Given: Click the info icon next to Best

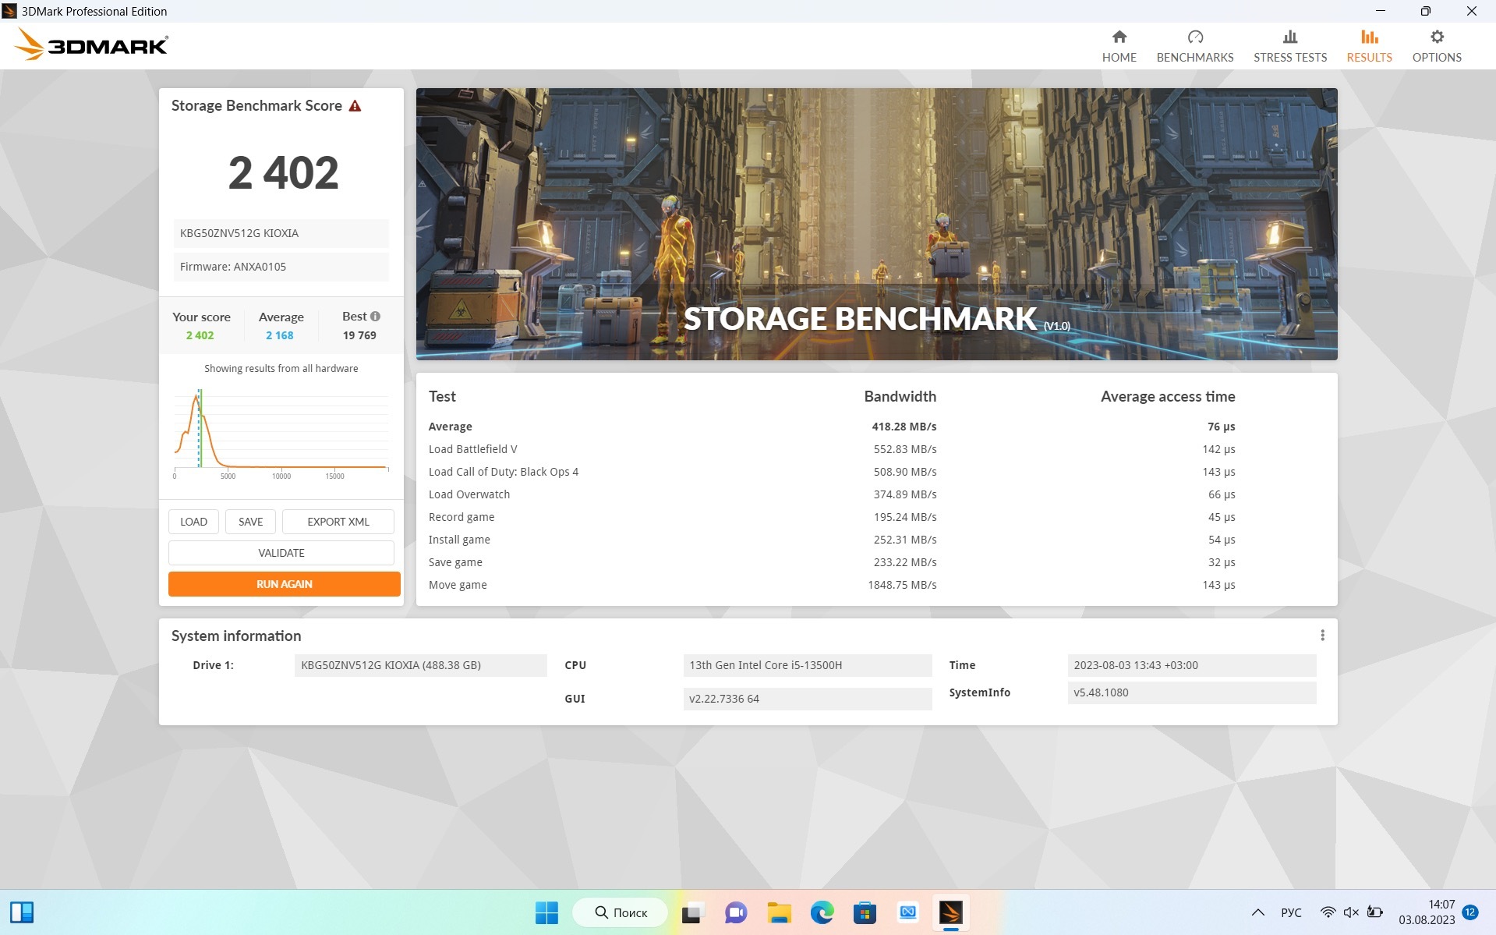Looking at the screenshot, I should [x=375, y=317].
